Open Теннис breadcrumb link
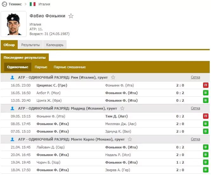The width and height of the screenshot is (211, 175). point(15,4)
